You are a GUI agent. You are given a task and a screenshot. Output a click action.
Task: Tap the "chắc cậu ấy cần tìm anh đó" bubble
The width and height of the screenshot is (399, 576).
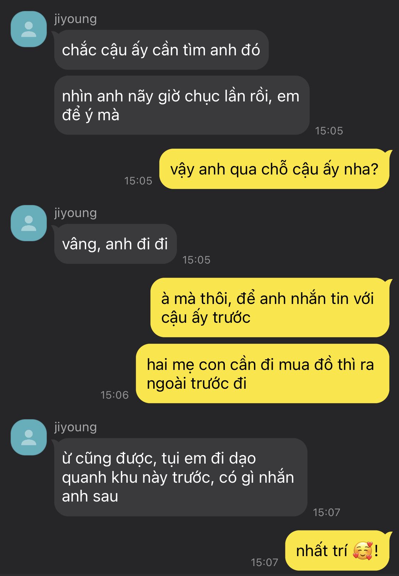pyautogui.click(x=161, y=50)
